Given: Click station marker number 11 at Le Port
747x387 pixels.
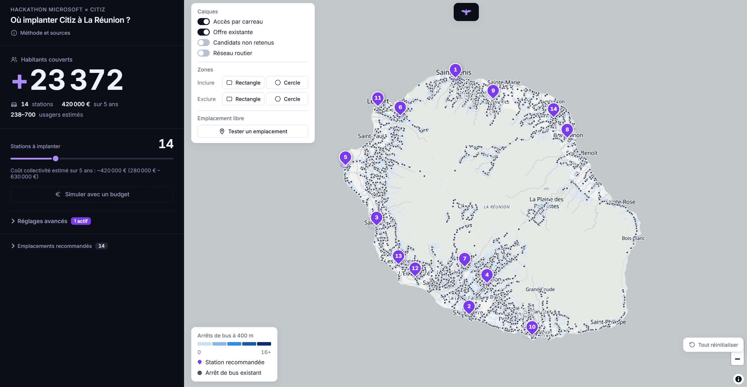Looking at the screenshot, I should (x=378, y=99).
